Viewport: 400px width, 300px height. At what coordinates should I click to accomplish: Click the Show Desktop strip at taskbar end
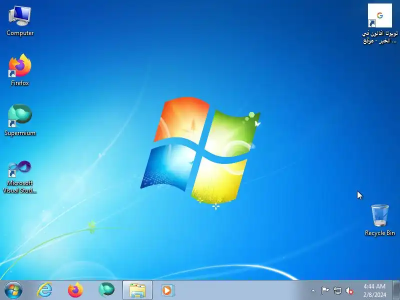(396, 290)
